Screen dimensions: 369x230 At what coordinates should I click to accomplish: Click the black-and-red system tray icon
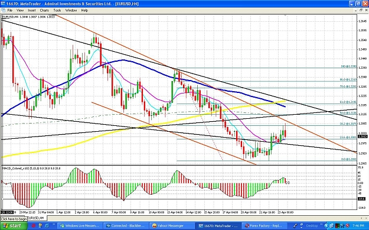click(337, 226)
